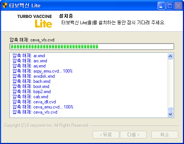The width and height of the screenshot is (184, 144).
Task: Click the '다음 >' next button
Action: (133, 135)
